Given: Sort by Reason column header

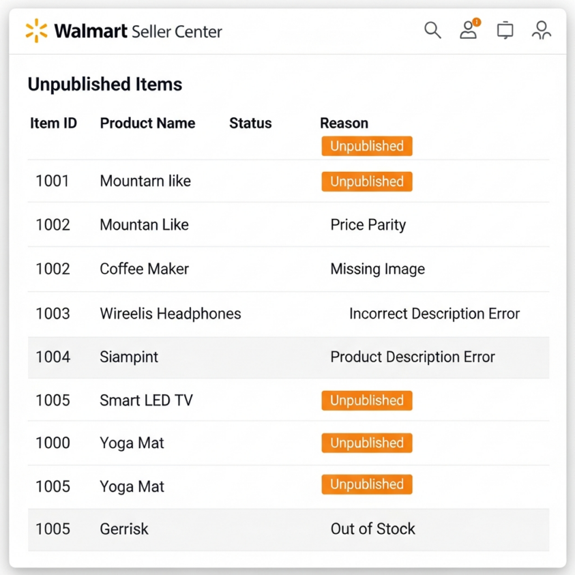Looking at the screenshot, I should pyautogui.click(x=344, y=123).
